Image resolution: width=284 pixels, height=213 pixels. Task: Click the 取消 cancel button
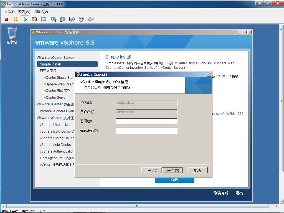coord(197,170)
